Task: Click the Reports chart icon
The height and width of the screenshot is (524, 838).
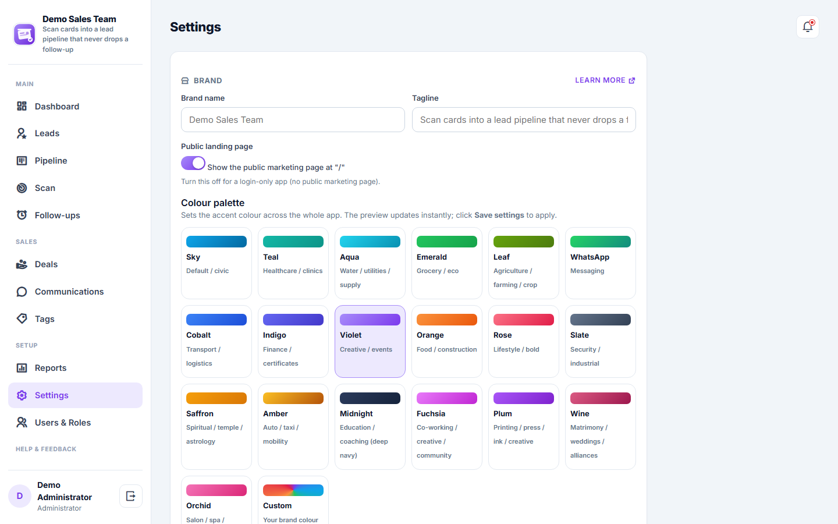Action: point(22,368)
